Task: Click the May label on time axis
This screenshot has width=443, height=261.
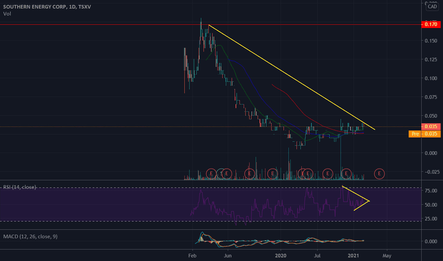Action: [387, 256]
